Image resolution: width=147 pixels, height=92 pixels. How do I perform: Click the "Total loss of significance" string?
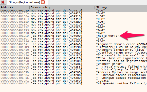122,58
